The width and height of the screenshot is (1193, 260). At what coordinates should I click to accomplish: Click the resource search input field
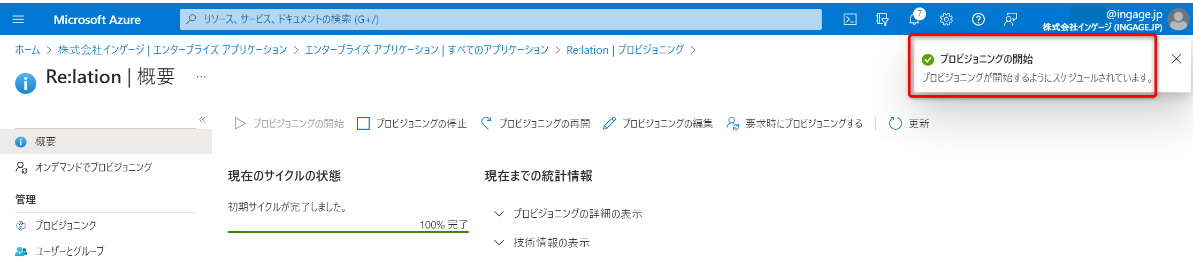click(x=500, y=20)
